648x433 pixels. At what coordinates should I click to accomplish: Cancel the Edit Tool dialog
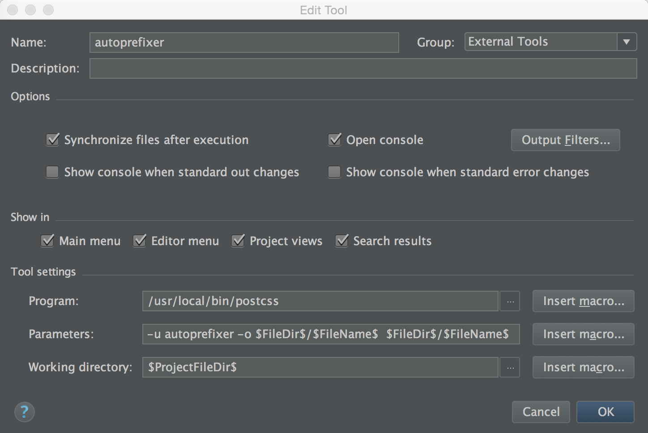[541, 412]
